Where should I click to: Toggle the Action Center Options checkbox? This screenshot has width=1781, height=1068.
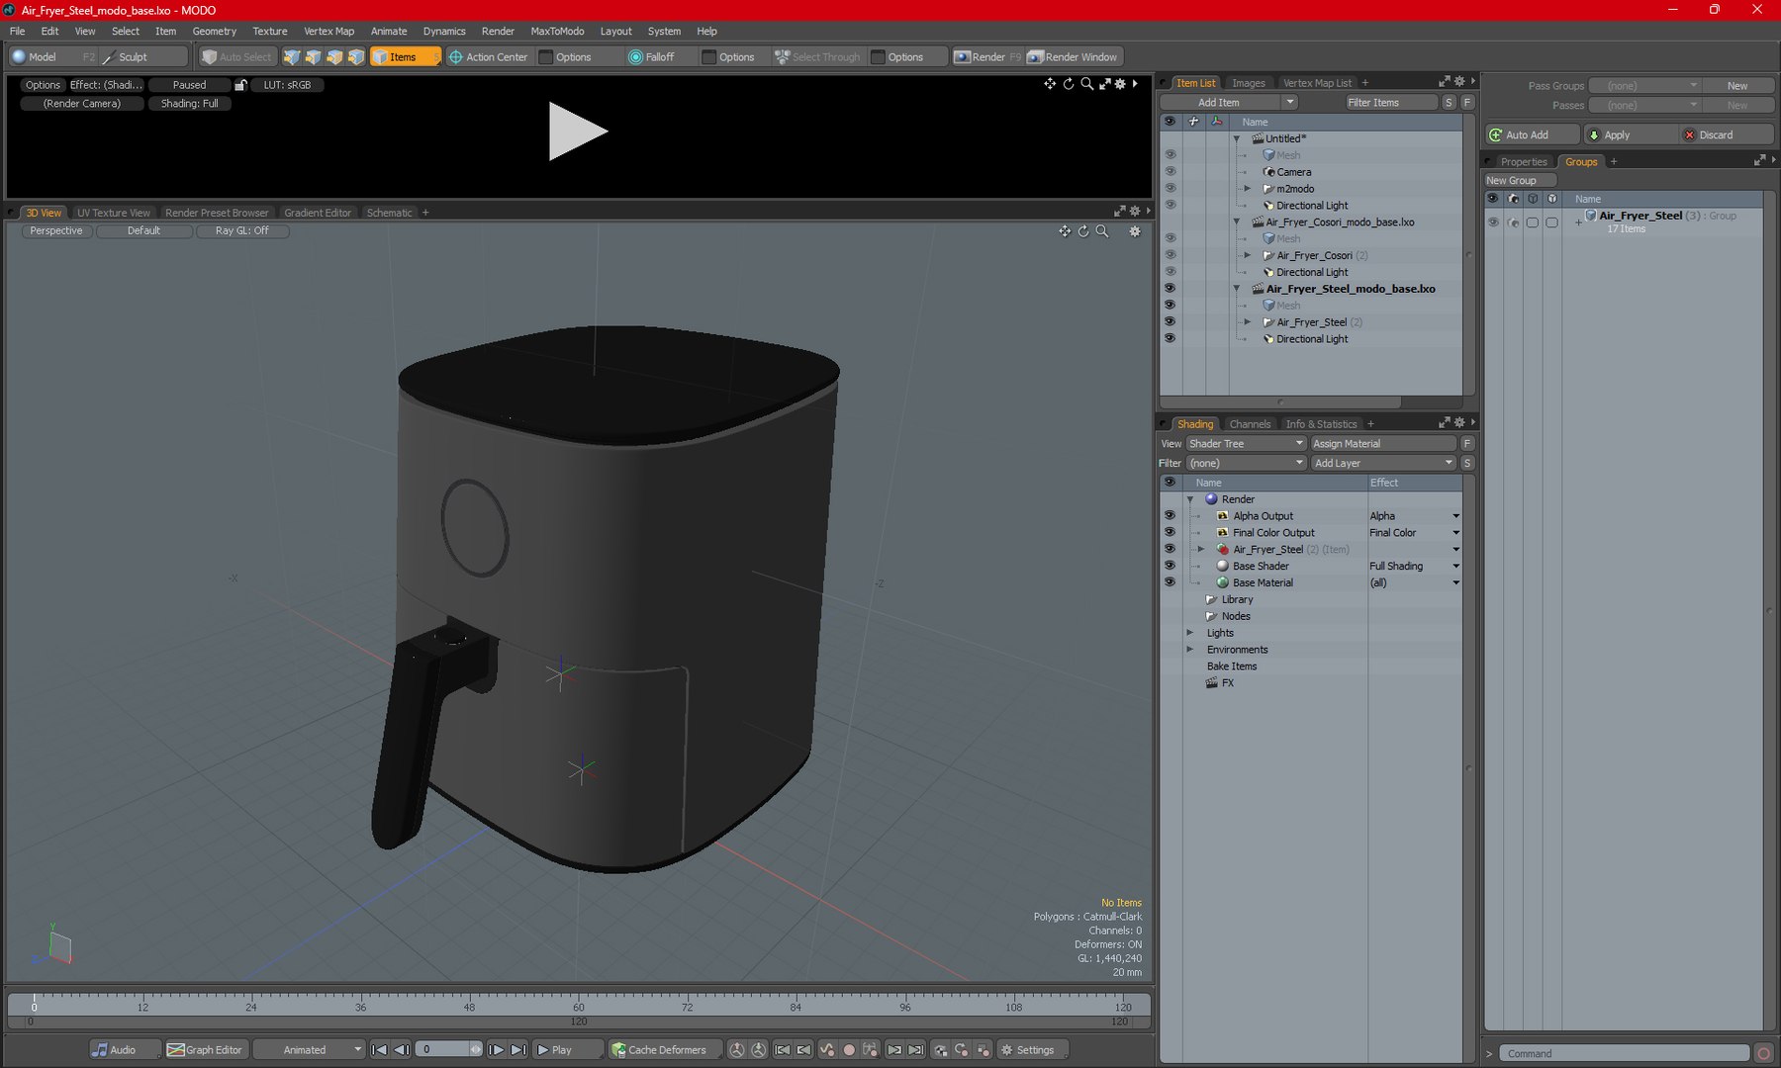545,57
